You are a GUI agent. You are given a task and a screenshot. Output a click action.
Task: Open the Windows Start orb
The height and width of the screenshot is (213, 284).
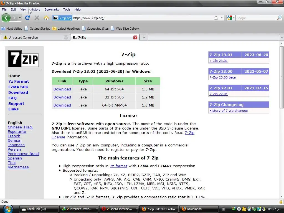pyautogui.click(x=8, y=209)
